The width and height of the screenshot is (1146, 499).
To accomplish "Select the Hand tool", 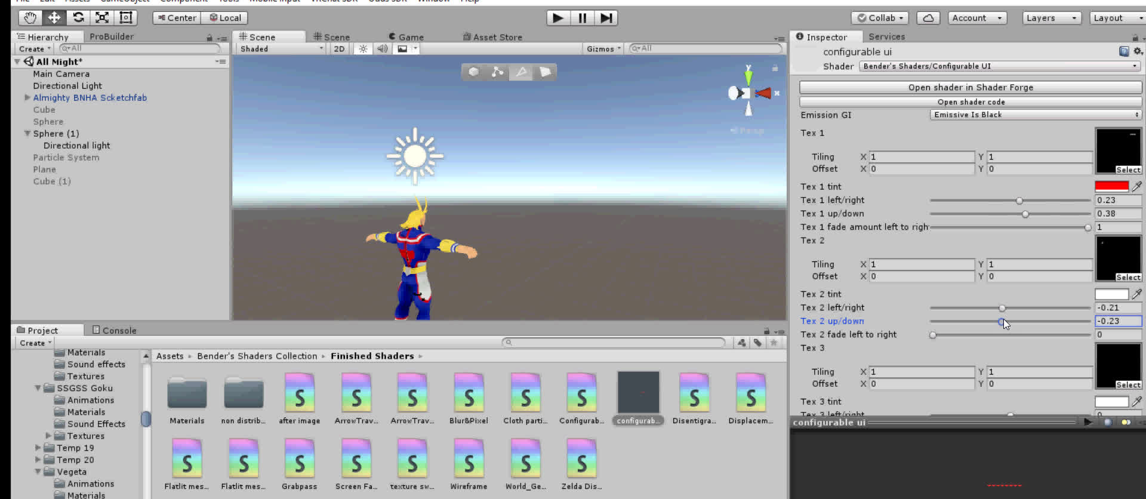I will coord(30,18).
